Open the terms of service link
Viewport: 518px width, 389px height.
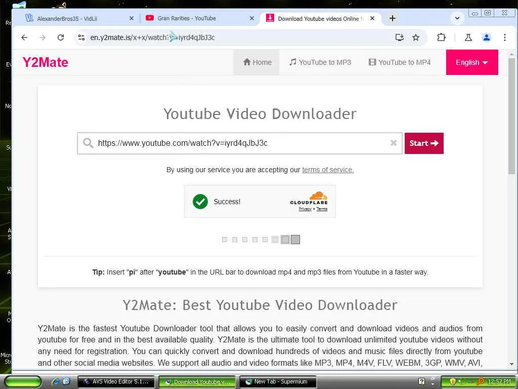coord(328,170)
